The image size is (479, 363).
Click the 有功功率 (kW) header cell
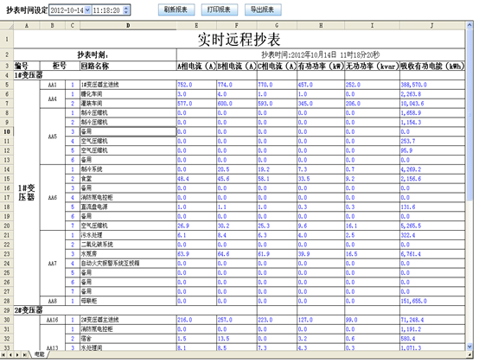pyautogui.click(x=321, y=66)
